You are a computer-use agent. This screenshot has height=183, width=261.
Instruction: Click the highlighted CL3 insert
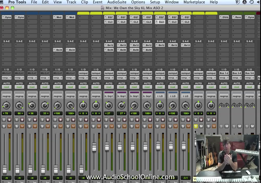tap(161, 22)
